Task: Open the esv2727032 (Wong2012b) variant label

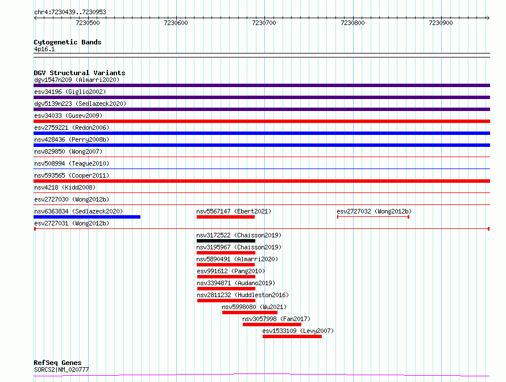Action: click(374, 211)
